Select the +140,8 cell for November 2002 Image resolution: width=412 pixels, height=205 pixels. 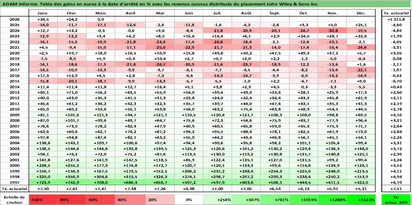pos(332,154)
